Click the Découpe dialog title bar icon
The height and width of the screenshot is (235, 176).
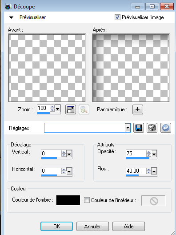click(x=8, y=7)
